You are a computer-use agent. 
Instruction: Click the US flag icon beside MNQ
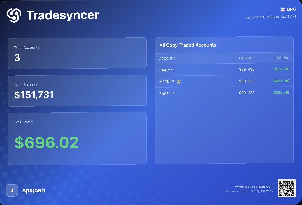[283, 9]
